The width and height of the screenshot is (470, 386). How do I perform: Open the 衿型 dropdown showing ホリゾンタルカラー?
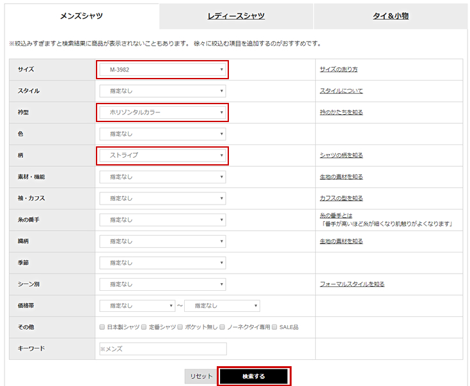click(x=162, y=112)
